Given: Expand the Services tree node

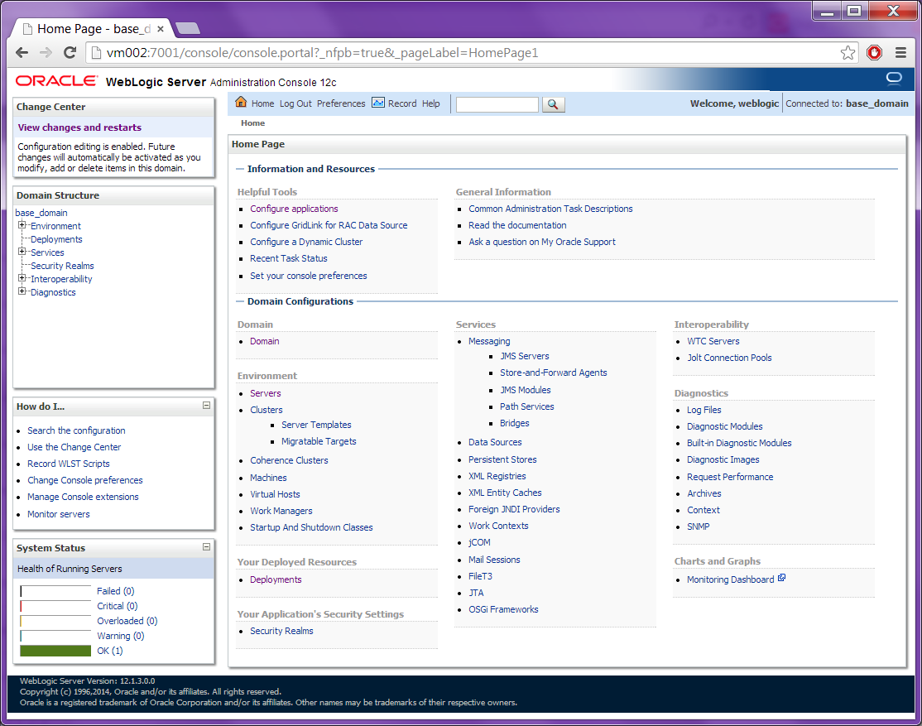Looking at the screenshot, I should pyautogui.click(x=22, y=251).
